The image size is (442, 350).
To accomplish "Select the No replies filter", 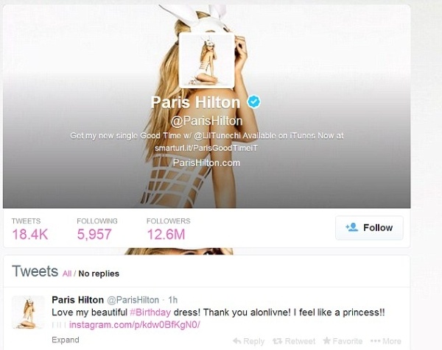I will click(x=99, y=274).
